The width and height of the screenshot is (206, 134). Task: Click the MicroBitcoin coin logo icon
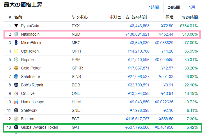tap(16, 43)
